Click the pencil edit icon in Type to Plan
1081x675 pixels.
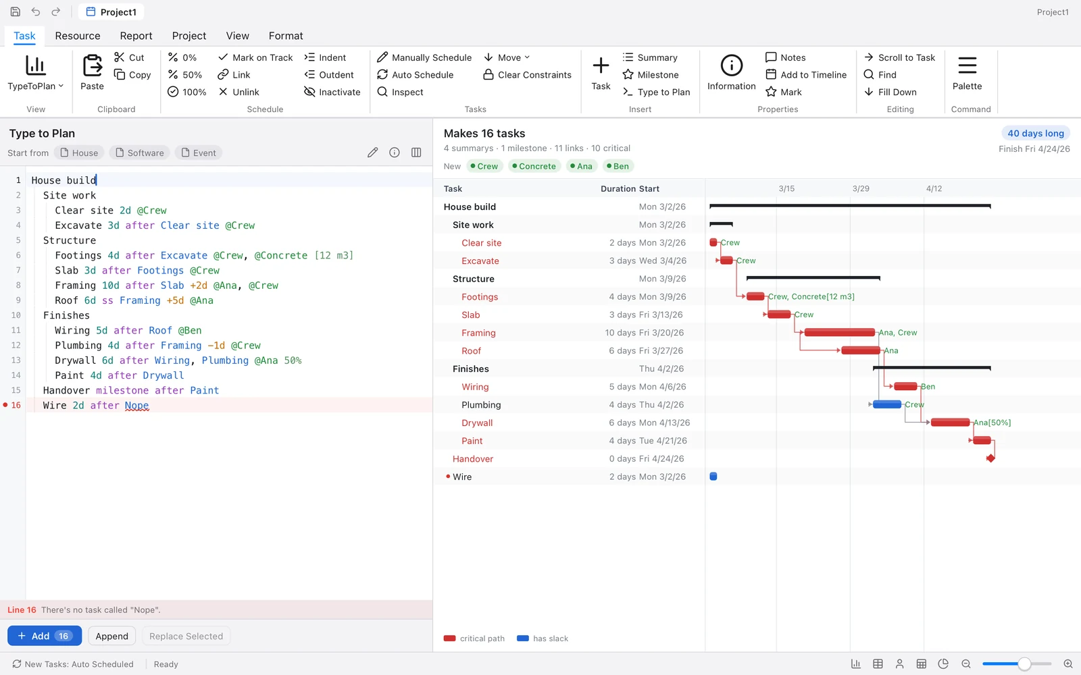click(x=373, y=153)
